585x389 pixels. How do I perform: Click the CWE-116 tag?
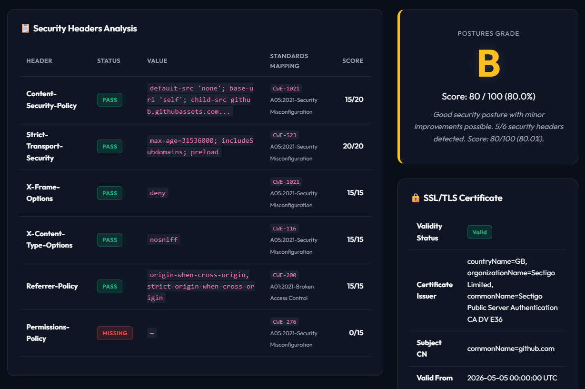coord(284,229)
